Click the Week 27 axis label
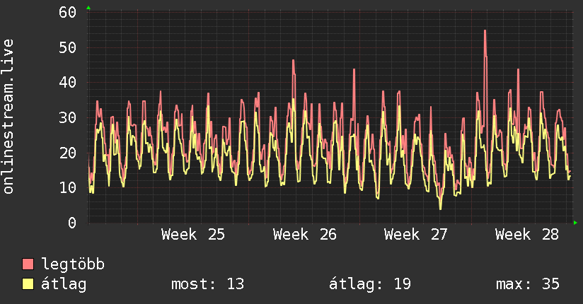The height and width of the screenshot is (304, 583). coord(416,235)
